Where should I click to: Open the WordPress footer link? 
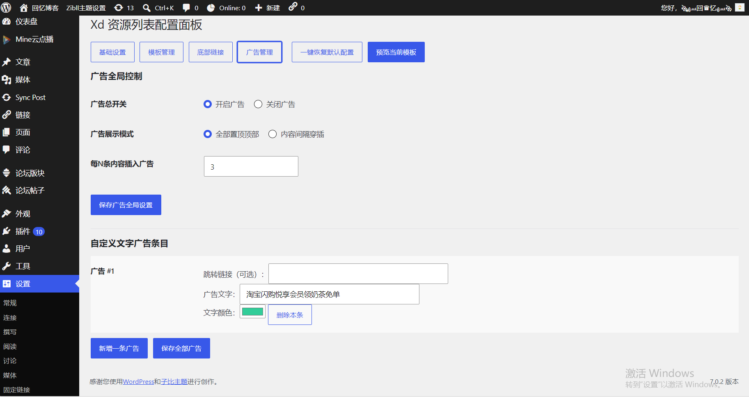(x=138, y=382)
